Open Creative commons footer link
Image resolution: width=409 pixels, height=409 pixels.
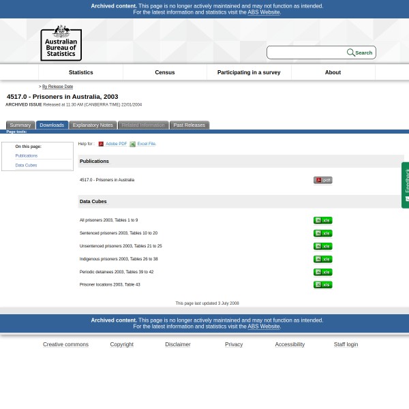(65, 344)
